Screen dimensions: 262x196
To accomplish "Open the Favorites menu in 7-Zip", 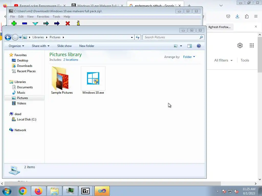I will point(43,17).
